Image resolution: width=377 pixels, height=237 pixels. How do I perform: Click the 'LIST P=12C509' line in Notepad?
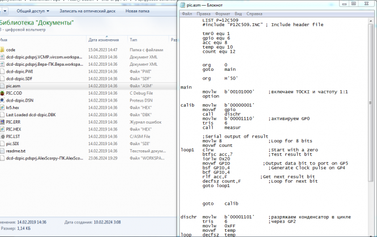click(x=220, y=20)
